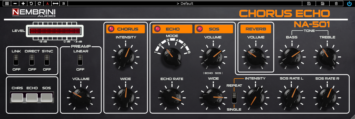Click the preamp VOLUME knob
The width and height of the screenshot is (355, 119).
(81, 97)
